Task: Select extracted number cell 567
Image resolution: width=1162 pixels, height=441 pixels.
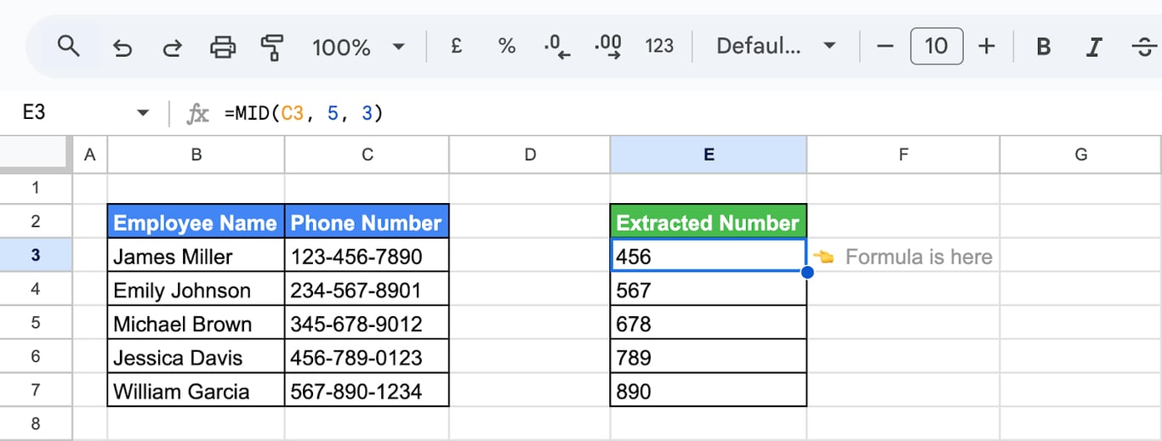Action: [x=709, y=290]
